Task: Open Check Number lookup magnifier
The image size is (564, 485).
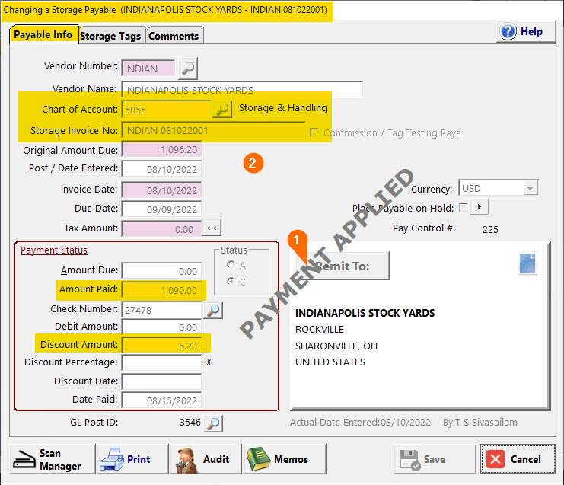Action: 213,310
